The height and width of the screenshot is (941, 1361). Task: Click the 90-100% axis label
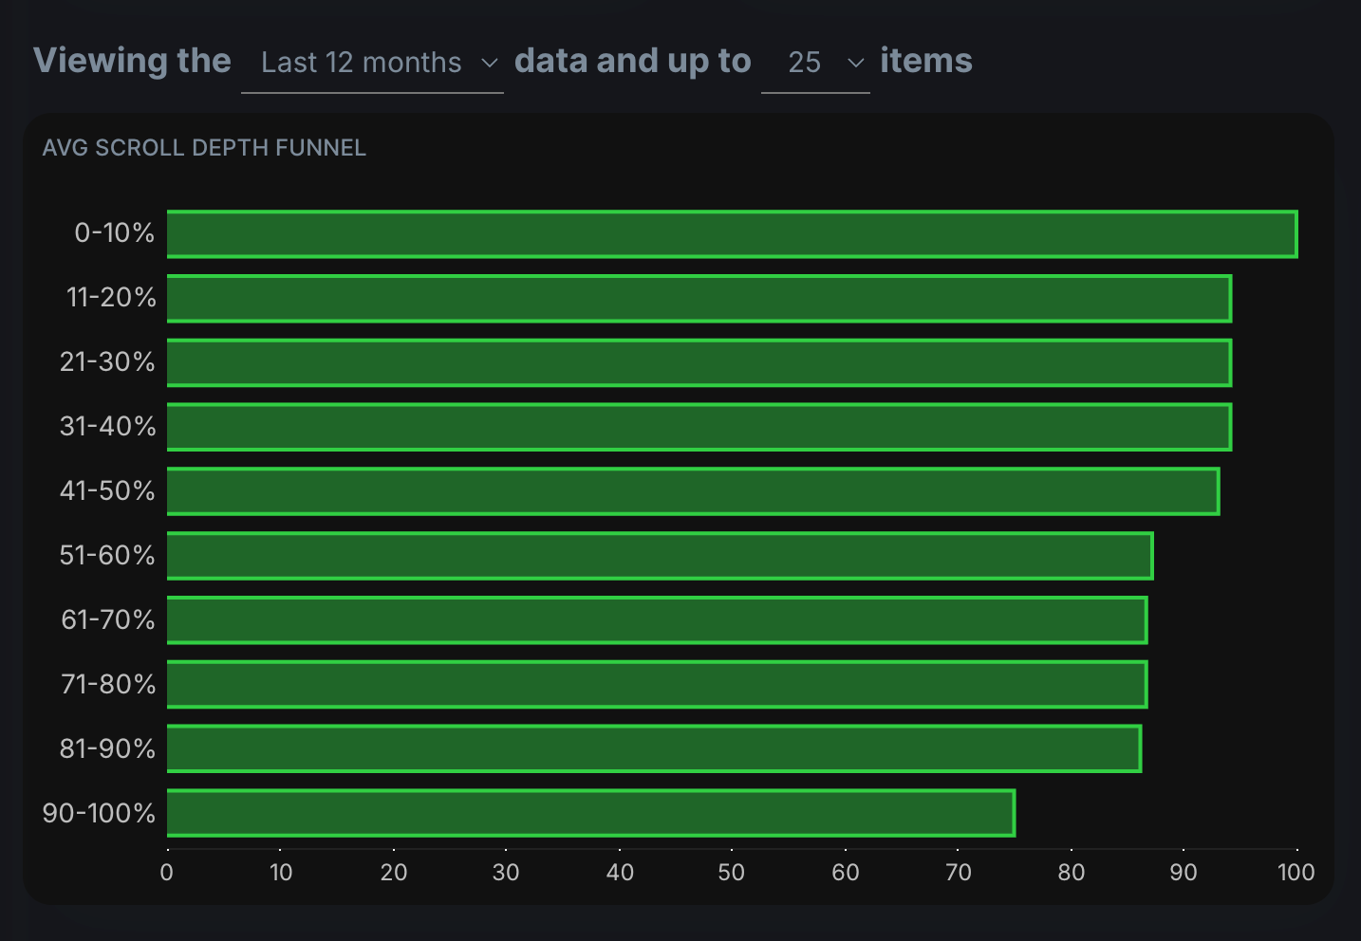pyautogui.click(x=99, y=813)
